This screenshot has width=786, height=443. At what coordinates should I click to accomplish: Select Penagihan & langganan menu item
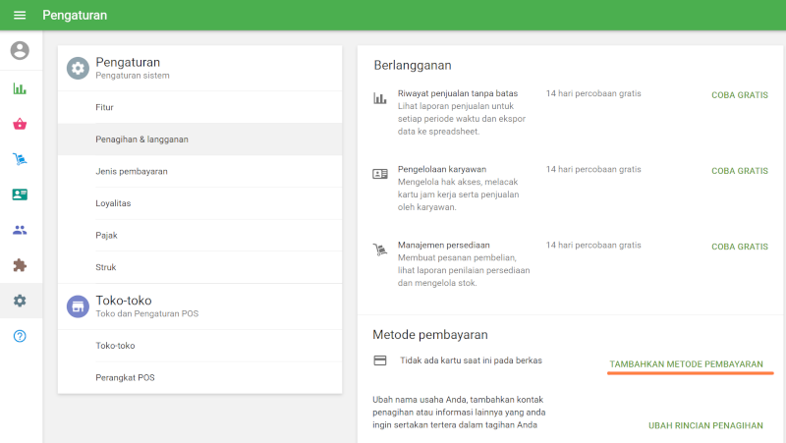pos(141,139)
